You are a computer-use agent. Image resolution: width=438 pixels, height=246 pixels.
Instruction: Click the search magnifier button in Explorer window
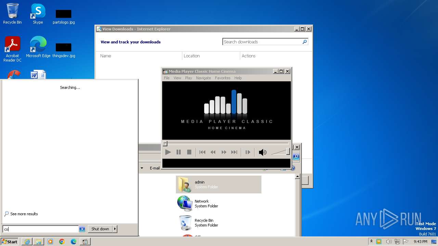pyautogui.click(x=296, y=157)
